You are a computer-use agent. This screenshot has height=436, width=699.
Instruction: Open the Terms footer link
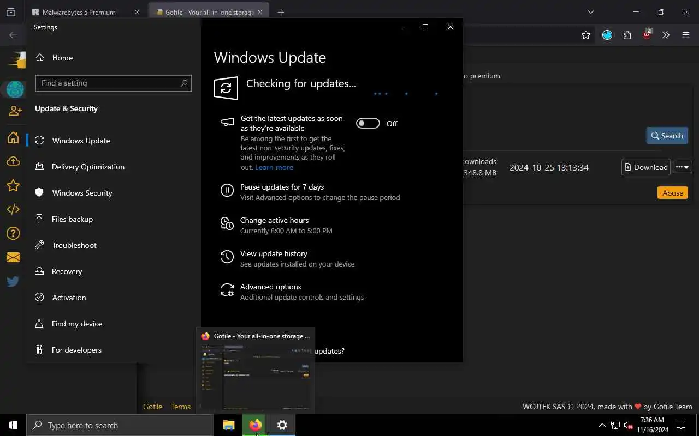(x=181, y=407)
